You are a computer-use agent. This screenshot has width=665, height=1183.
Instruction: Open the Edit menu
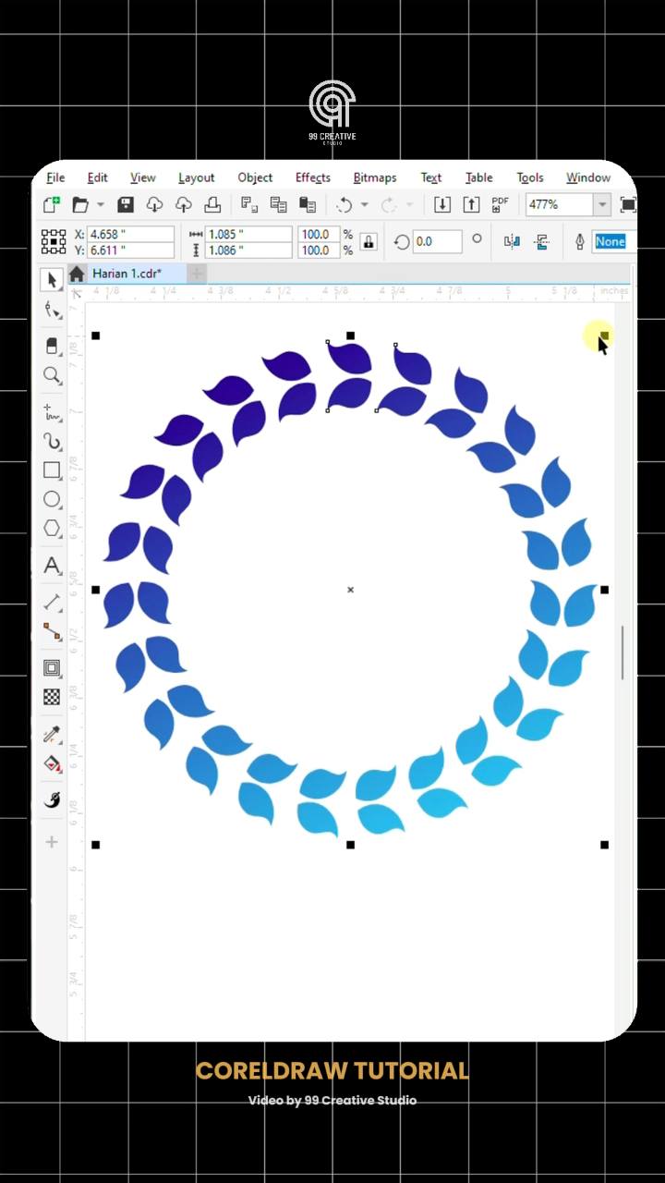click(x=98, y=177)
